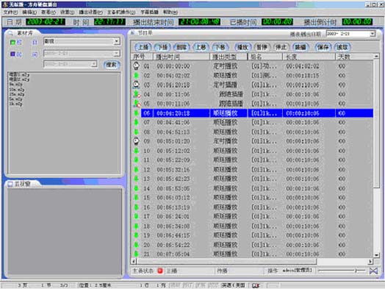Click the green status icon of row 10
Image resolution: width=385 pixels, height=289 pixels.
tap(136, 151)
